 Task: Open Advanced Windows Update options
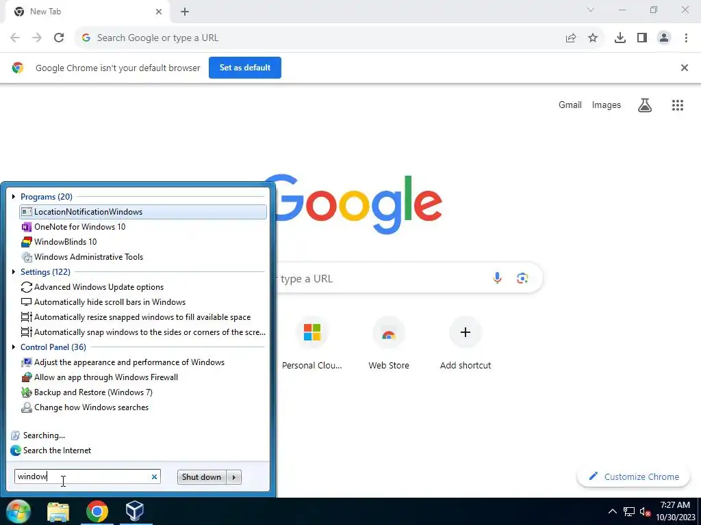coord(143,287)
